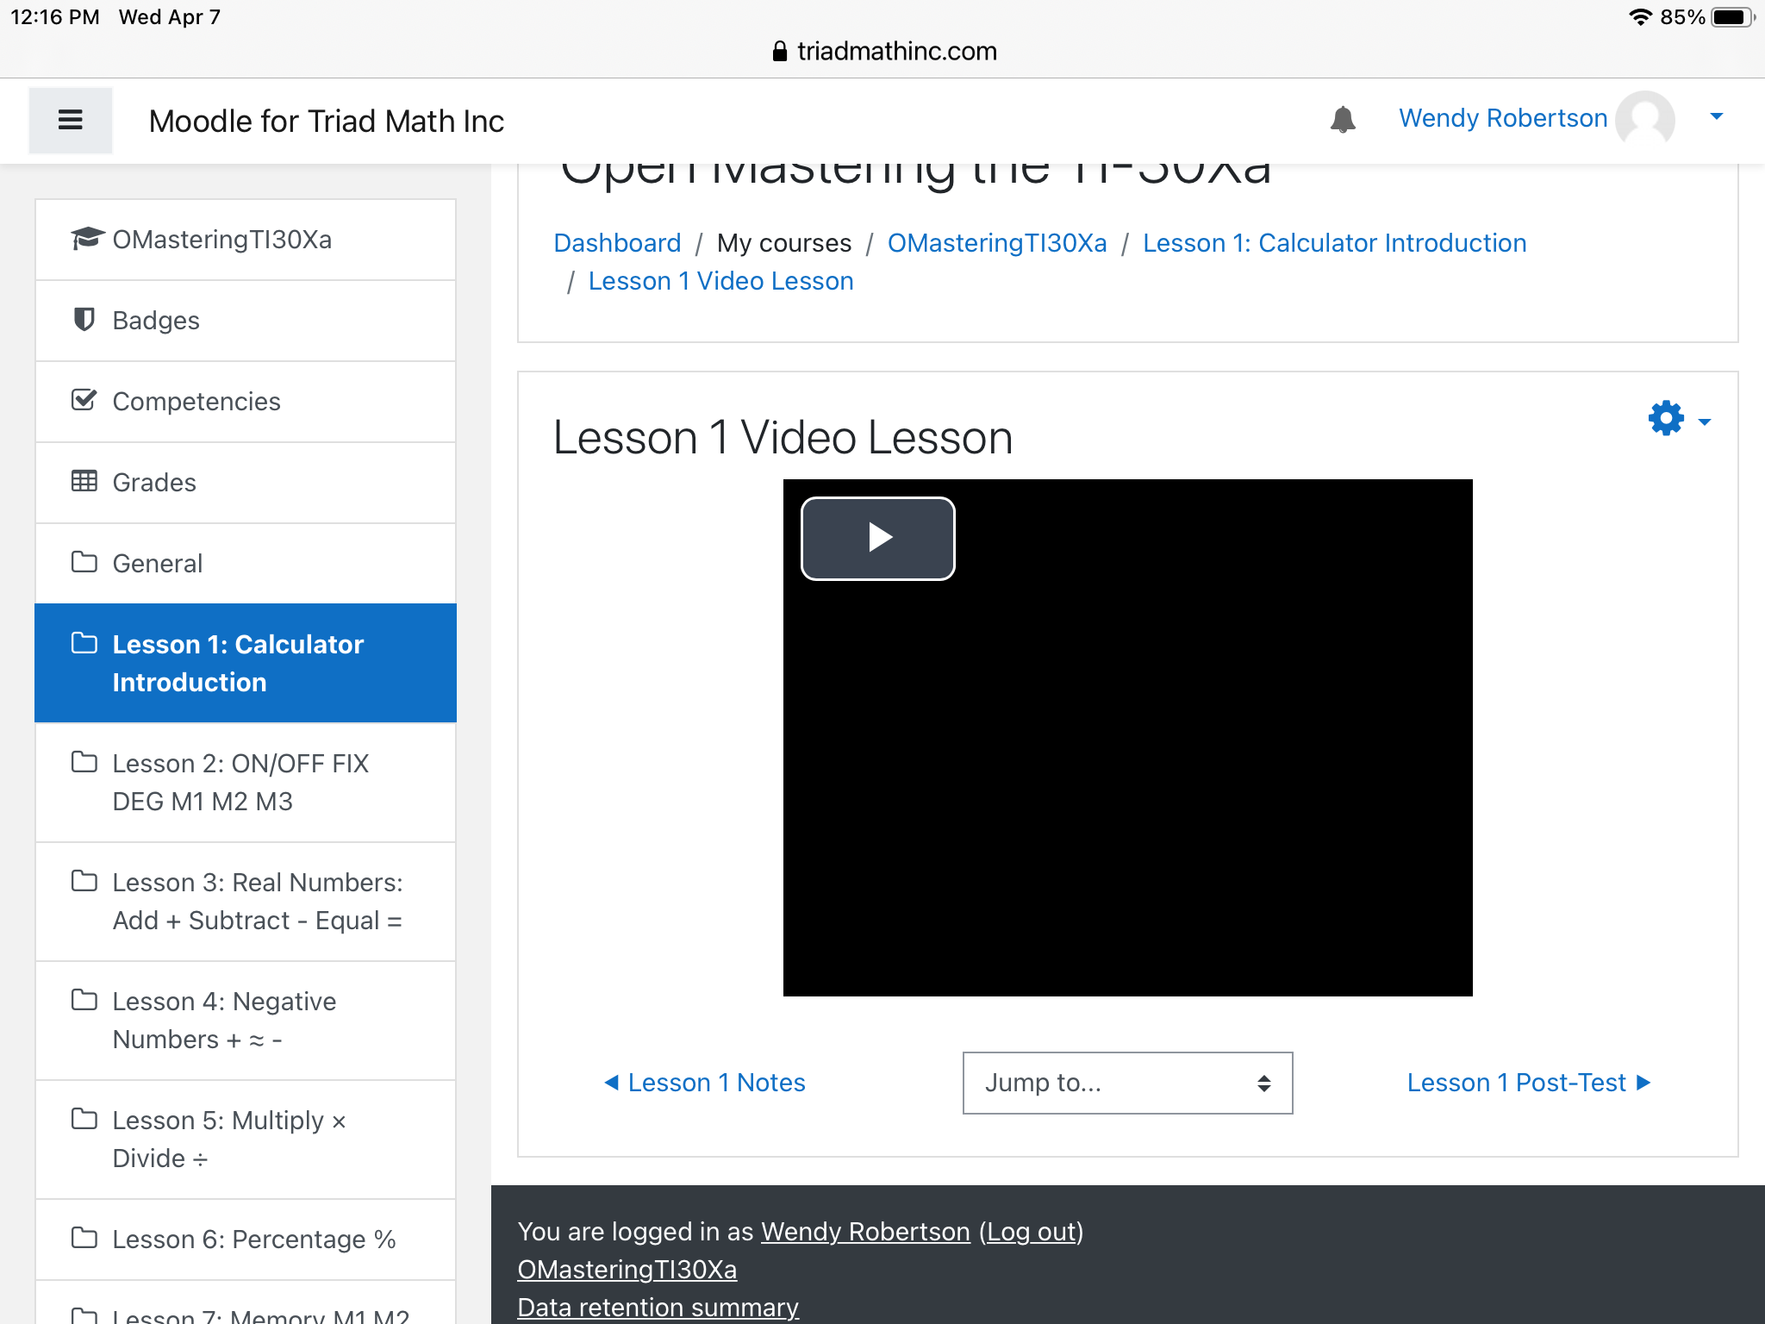Play the Lesson 1 video
Image resolution: width=1765 pixels, height=1324 pixels.
(877, 538)
